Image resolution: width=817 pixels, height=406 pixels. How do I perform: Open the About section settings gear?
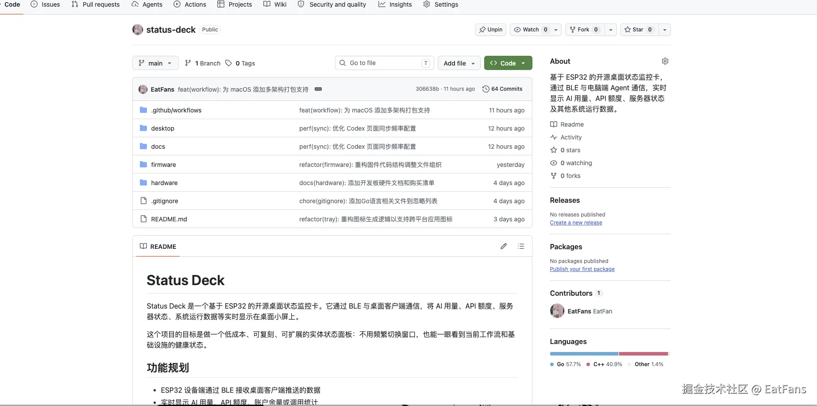click(x=665, y=61)
